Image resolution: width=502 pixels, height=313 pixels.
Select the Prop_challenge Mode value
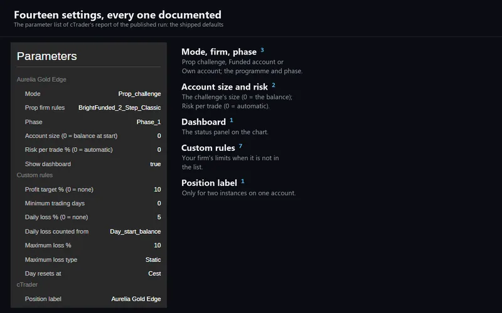pos(139,94)
